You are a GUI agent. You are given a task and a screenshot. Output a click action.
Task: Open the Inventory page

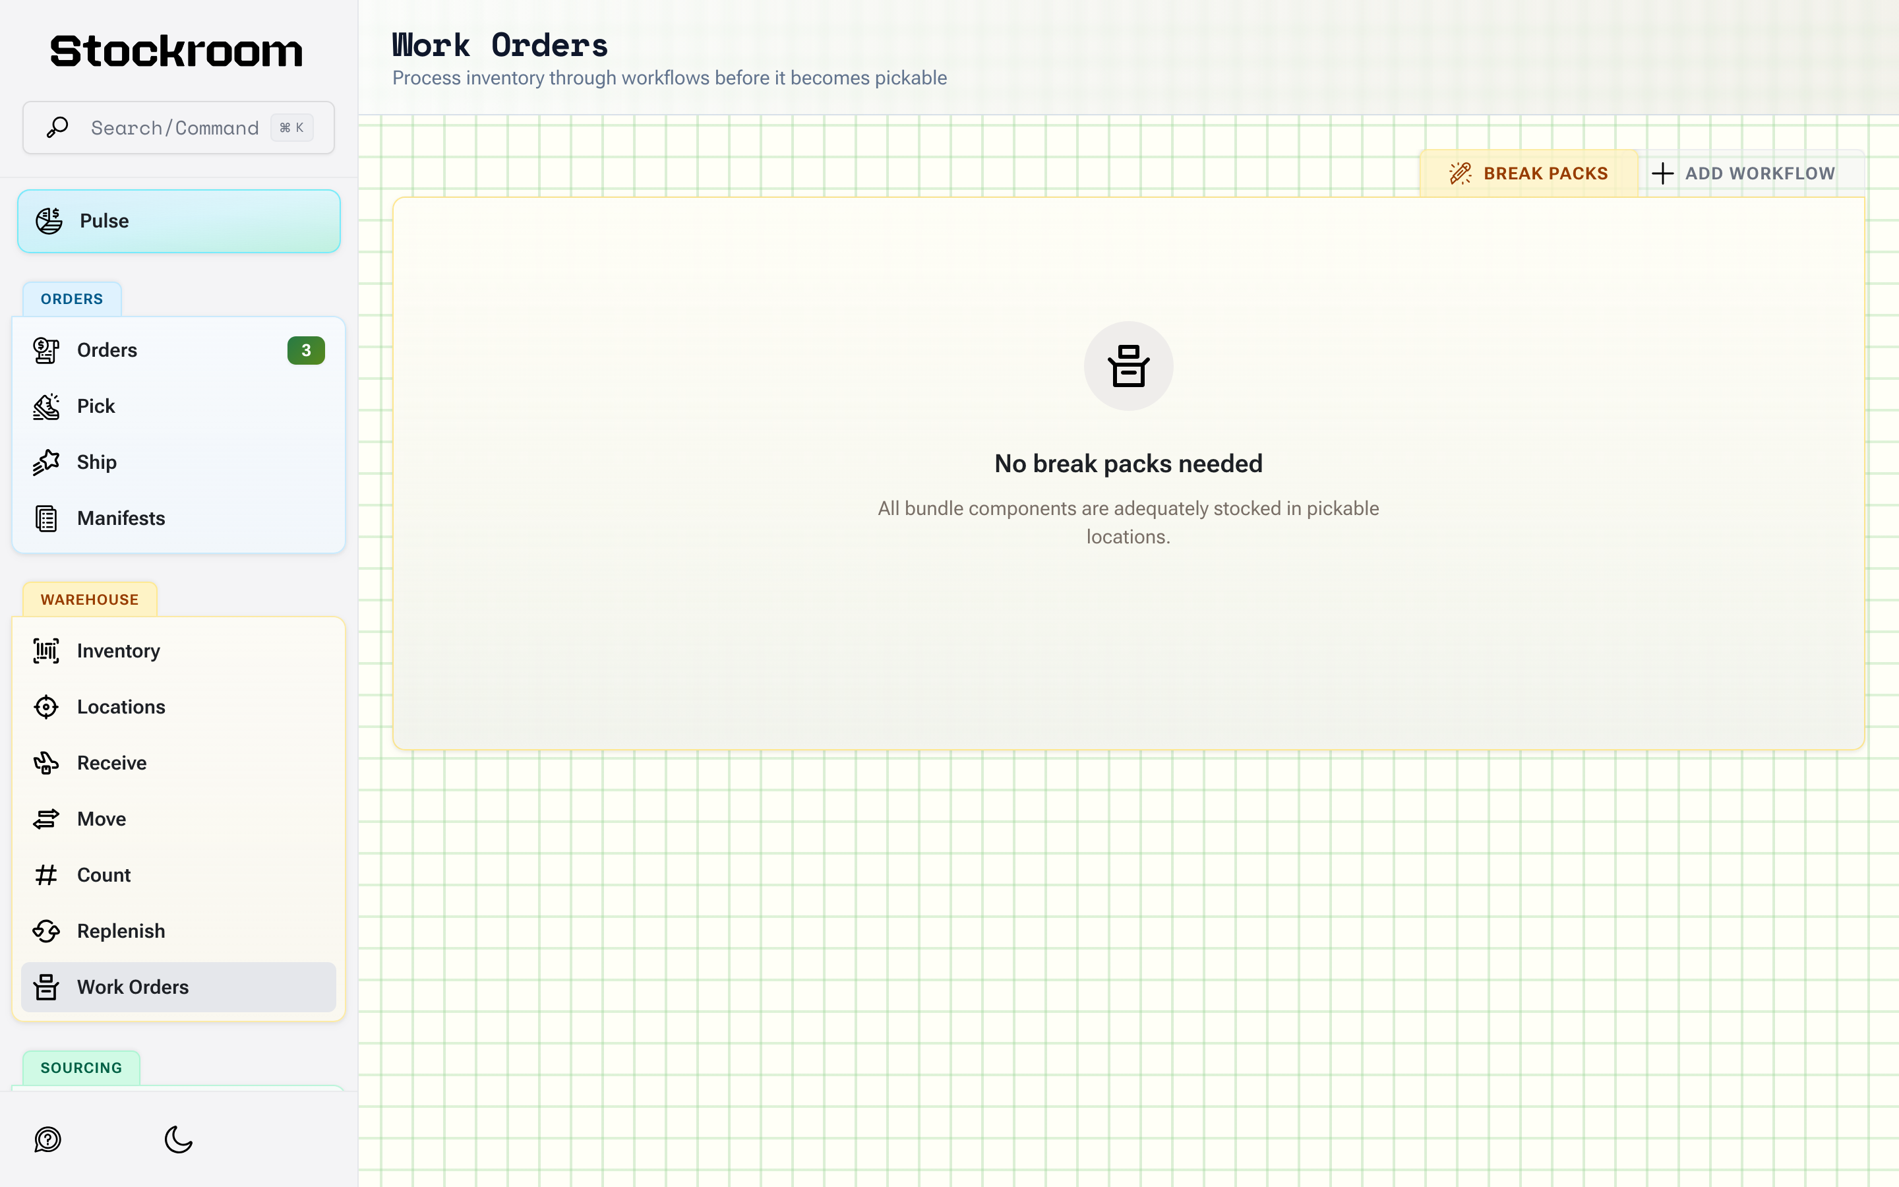[x=179, y=651]
